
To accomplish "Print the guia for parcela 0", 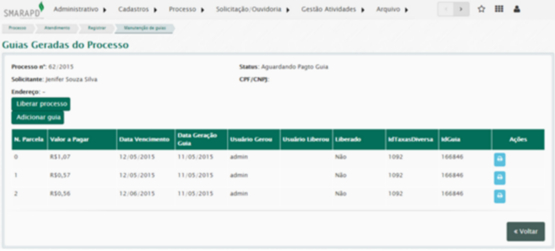I will tap(499, 160).
